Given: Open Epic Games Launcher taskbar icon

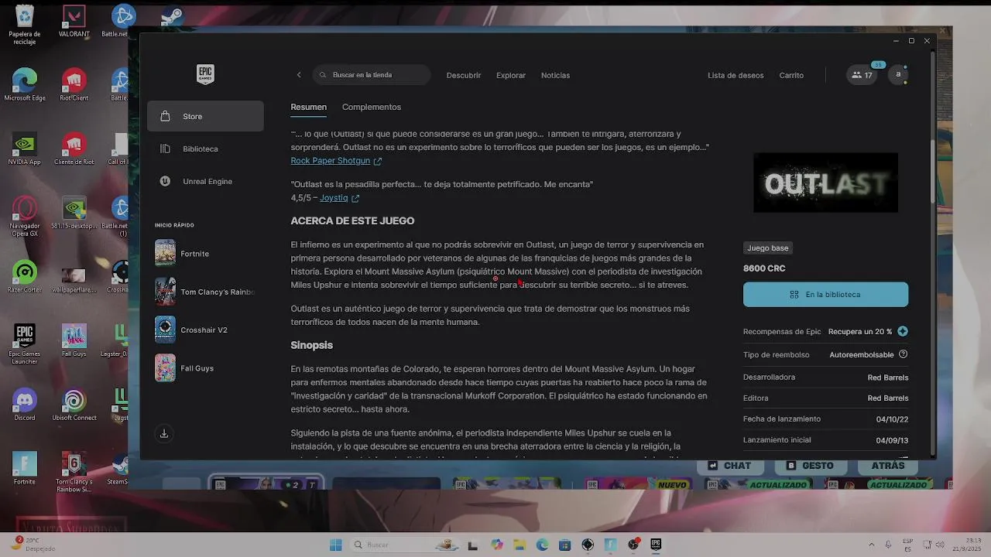Looking at the screenshot, I should tap(656, 545).
